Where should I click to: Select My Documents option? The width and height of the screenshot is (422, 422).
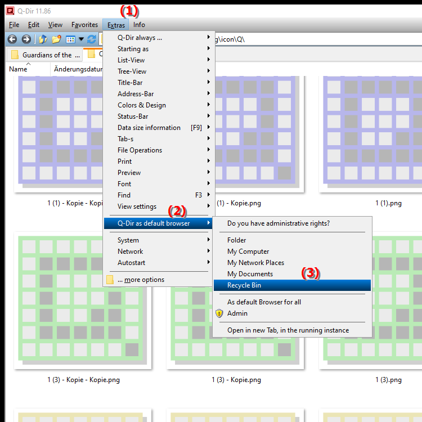(292, 274)
